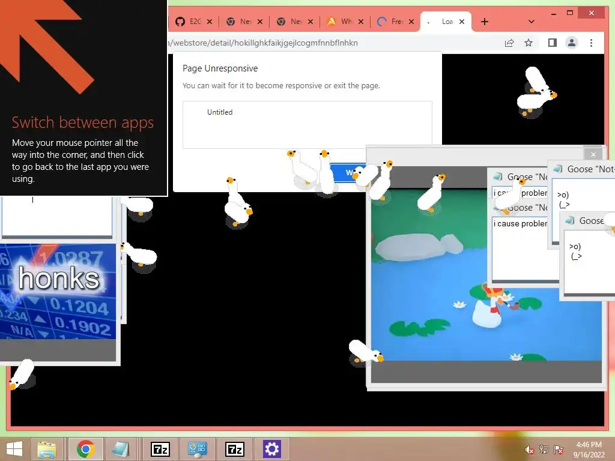This screenshot has height=461, width=615.
Task: Expand the tab search dropdown arrow
Action: click(531, 22)
